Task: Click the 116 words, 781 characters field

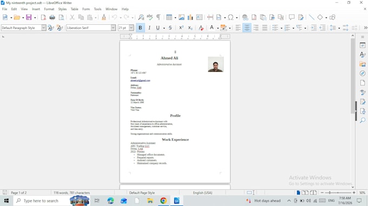Action: [71, 193]
